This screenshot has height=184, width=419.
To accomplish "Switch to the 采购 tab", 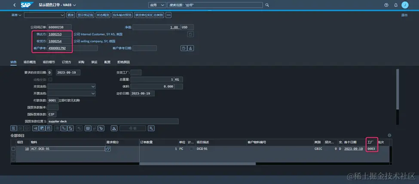I will click(x=81, y=62).
